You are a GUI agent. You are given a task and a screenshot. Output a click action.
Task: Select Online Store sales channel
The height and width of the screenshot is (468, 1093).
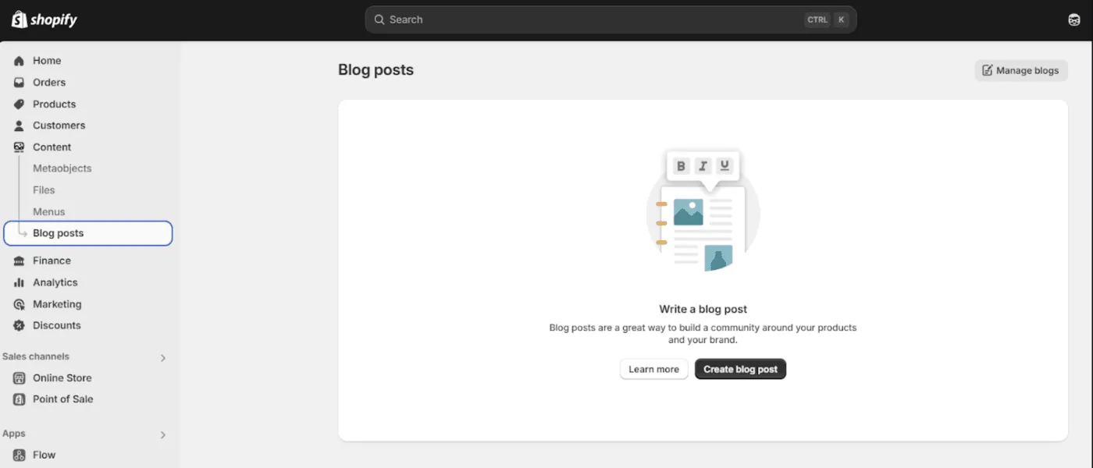62,378
